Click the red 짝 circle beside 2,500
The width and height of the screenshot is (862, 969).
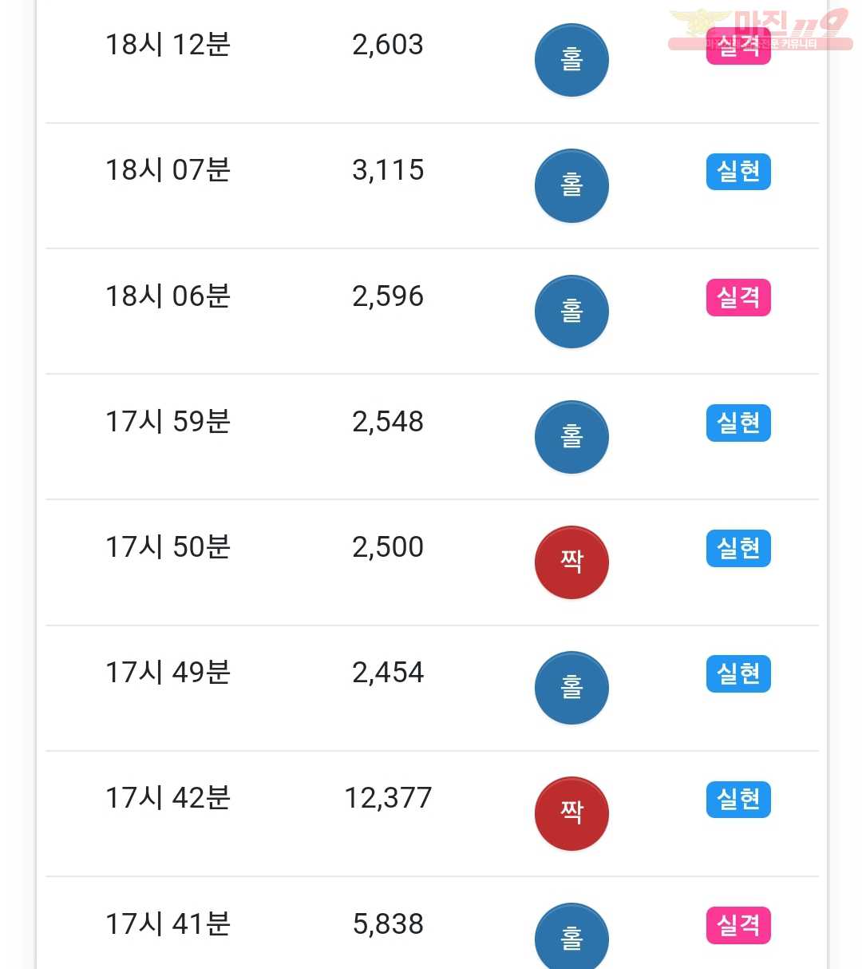pyautogui.click(x=571, y=562)
